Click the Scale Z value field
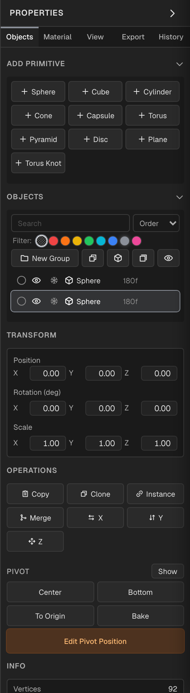Viewport: 190px width, 693px height. tap(159, 443)
